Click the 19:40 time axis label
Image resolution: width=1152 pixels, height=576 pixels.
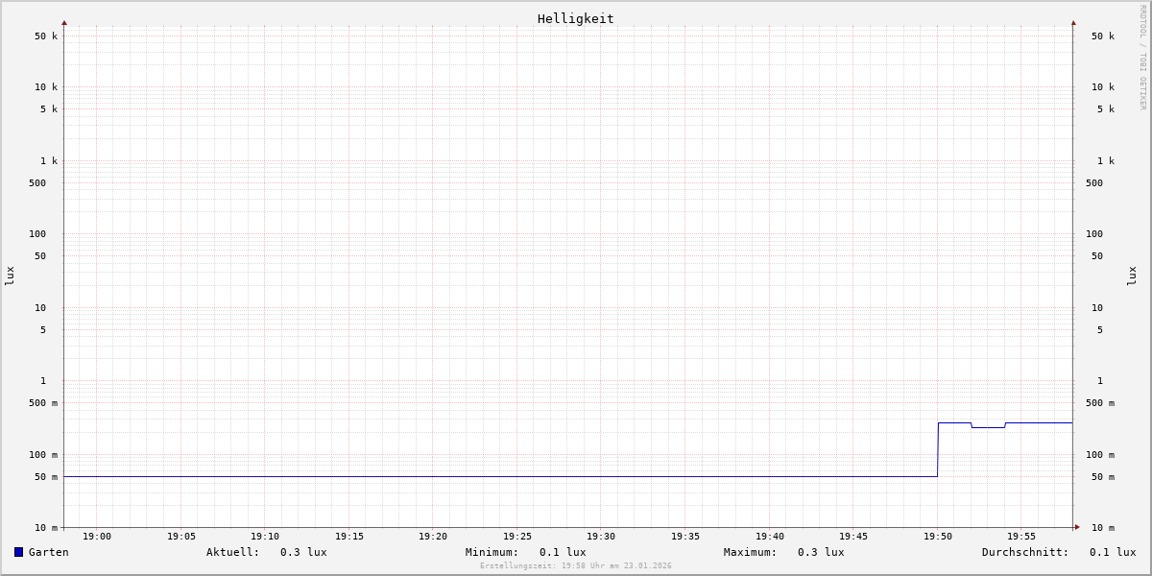point(770,537)
